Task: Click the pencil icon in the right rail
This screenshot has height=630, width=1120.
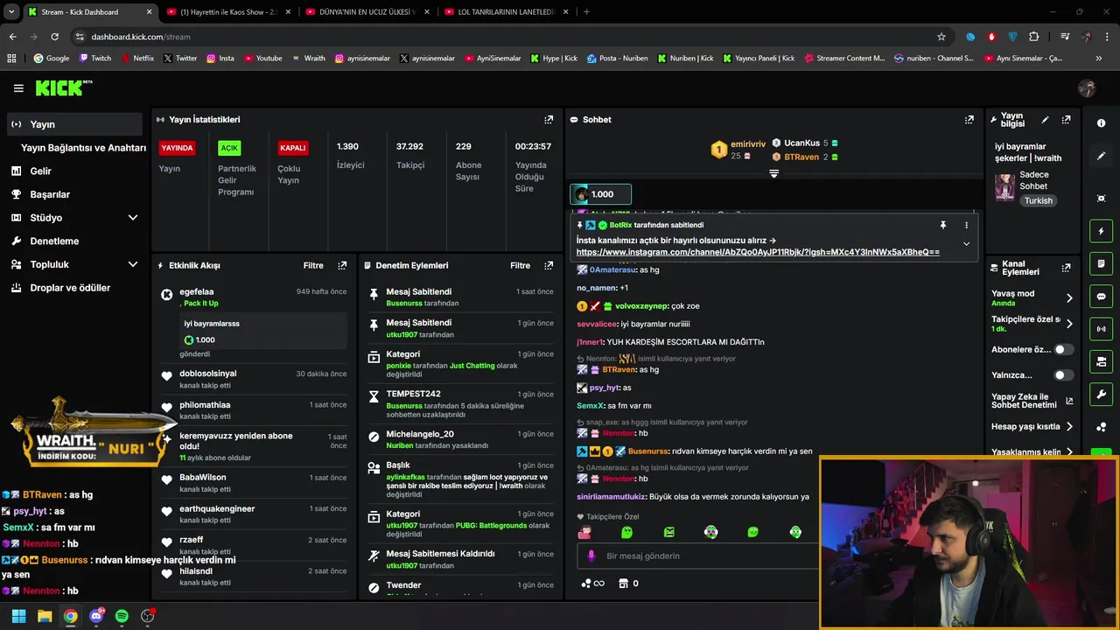Action: (x=1102, y=156)
